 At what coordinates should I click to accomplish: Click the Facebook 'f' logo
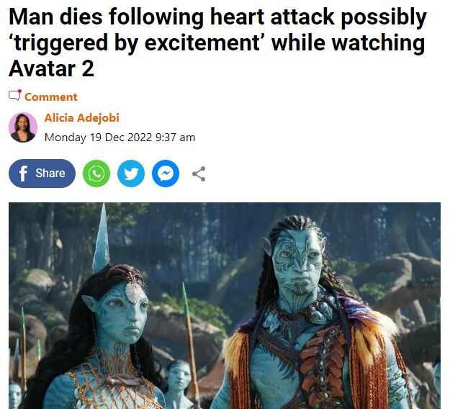click(x=23, y=174)
